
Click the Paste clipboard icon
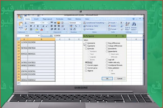(x=21, y=24)
